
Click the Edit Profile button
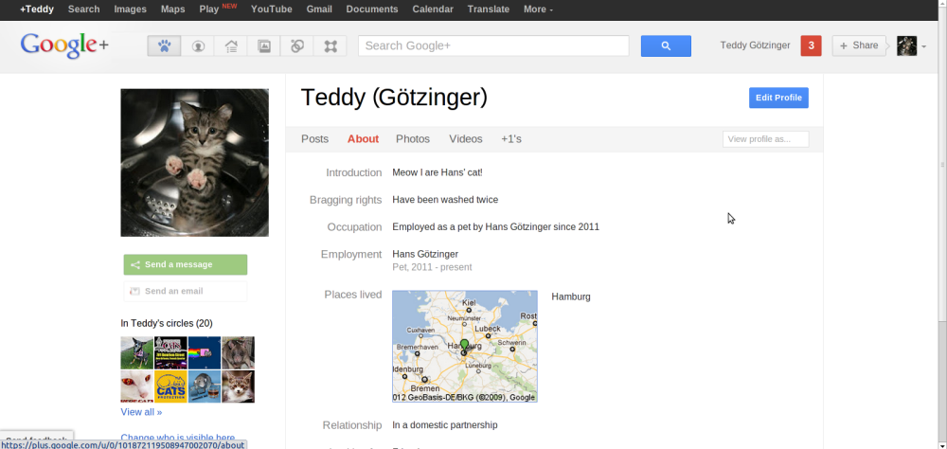(x=778, y=98)
